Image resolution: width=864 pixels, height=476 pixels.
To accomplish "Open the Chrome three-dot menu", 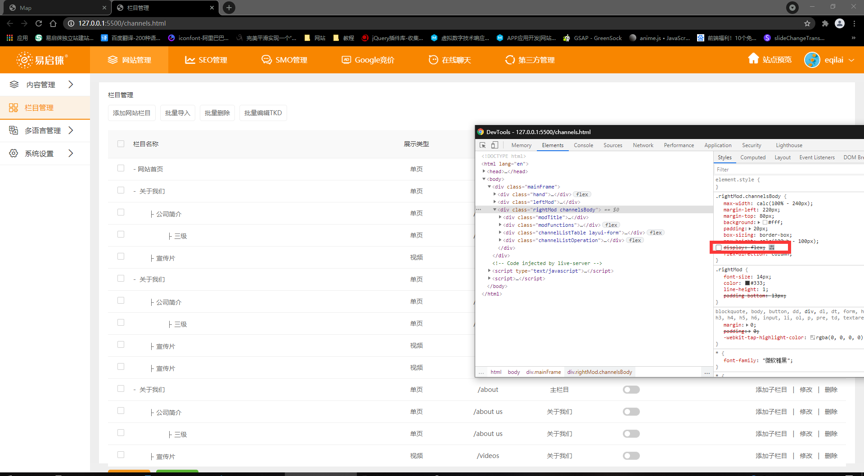I will click(x=854, y=23).
